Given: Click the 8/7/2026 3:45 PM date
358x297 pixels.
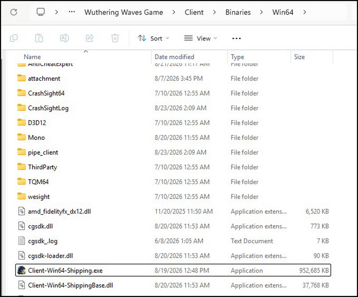Looking at the screenshot, I should [178, 78].
